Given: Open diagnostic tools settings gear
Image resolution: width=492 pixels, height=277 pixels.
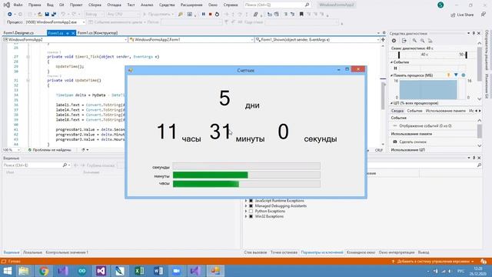Looking at the screenshot, I should [x=394, y=41].
